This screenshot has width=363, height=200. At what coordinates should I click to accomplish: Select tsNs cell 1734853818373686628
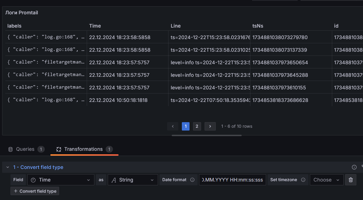pos(291,100)
